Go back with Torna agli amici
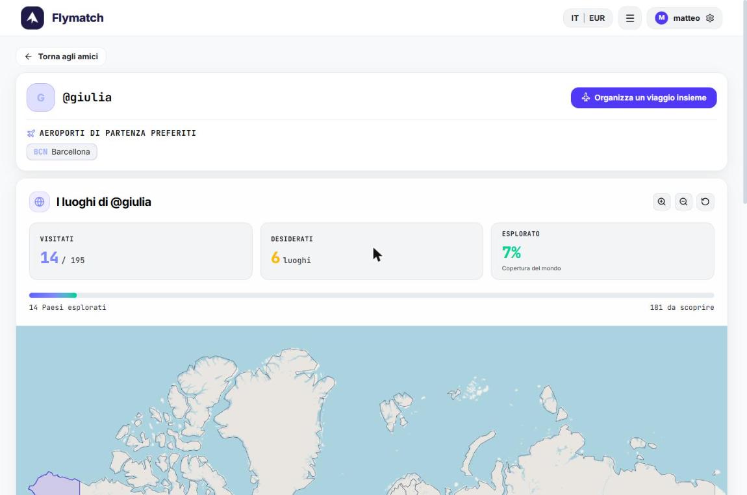This screenshot has width=747, height=495. (61, 57)
